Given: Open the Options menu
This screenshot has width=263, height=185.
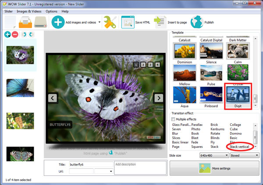Looking at the screenshot, I should pos(51,11).
